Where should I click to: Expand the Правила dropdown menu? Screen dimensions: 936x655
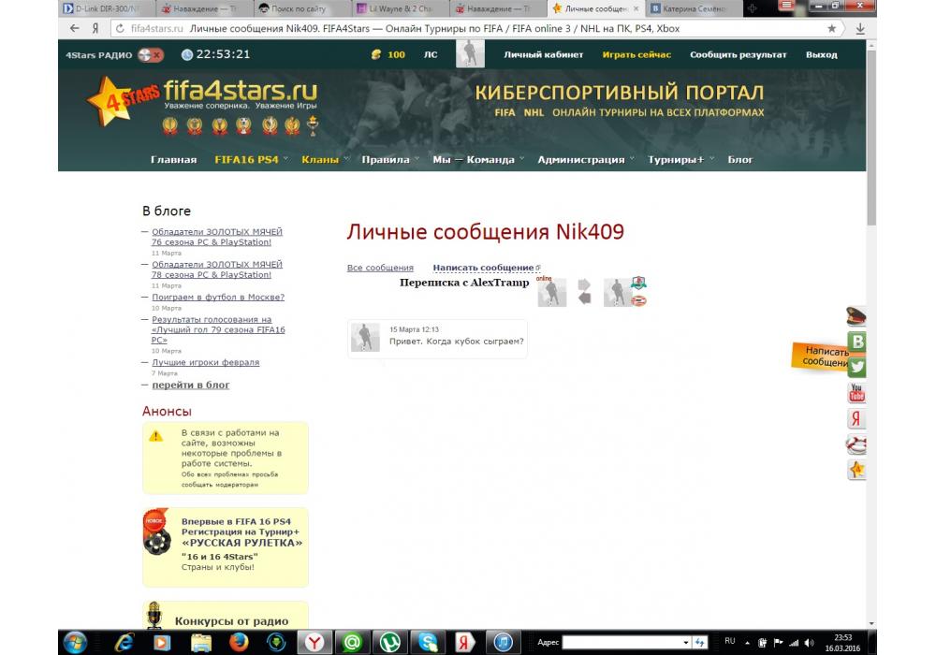(385, 159)
